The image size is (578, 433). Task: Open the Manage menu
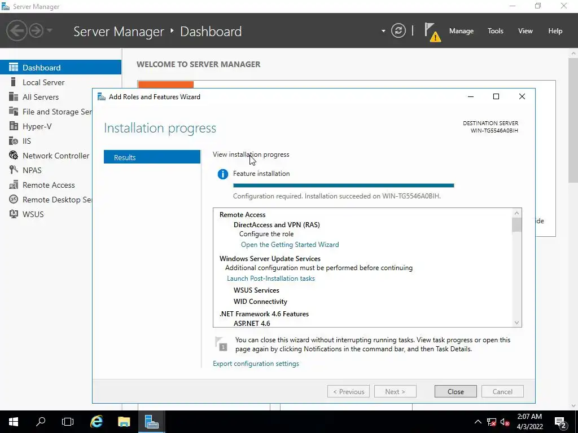coord(461,31)
